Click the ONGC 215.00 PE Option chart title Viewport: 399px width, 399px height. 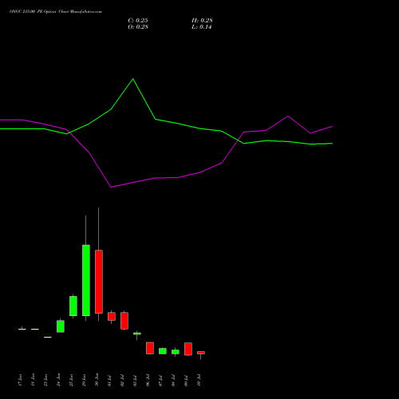[x=56, y=12]
